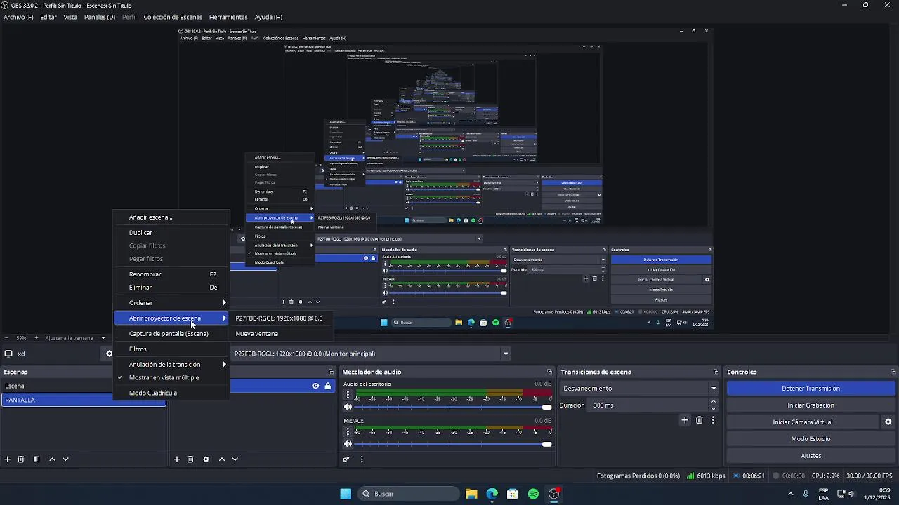The width and height of the screenshot is (899, 505).
Task: Add a scene transition with plus icon
Action: 685,420
